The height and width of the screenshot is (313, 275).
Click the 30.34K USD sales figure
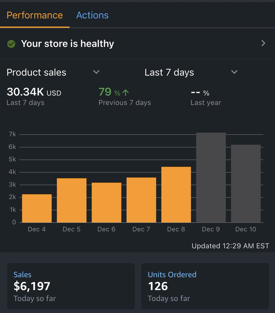click(34, 93)
